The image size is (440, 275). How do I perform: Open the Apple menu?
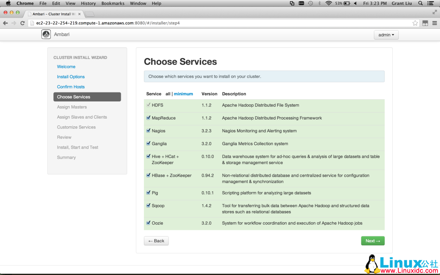tap(8, 3)
